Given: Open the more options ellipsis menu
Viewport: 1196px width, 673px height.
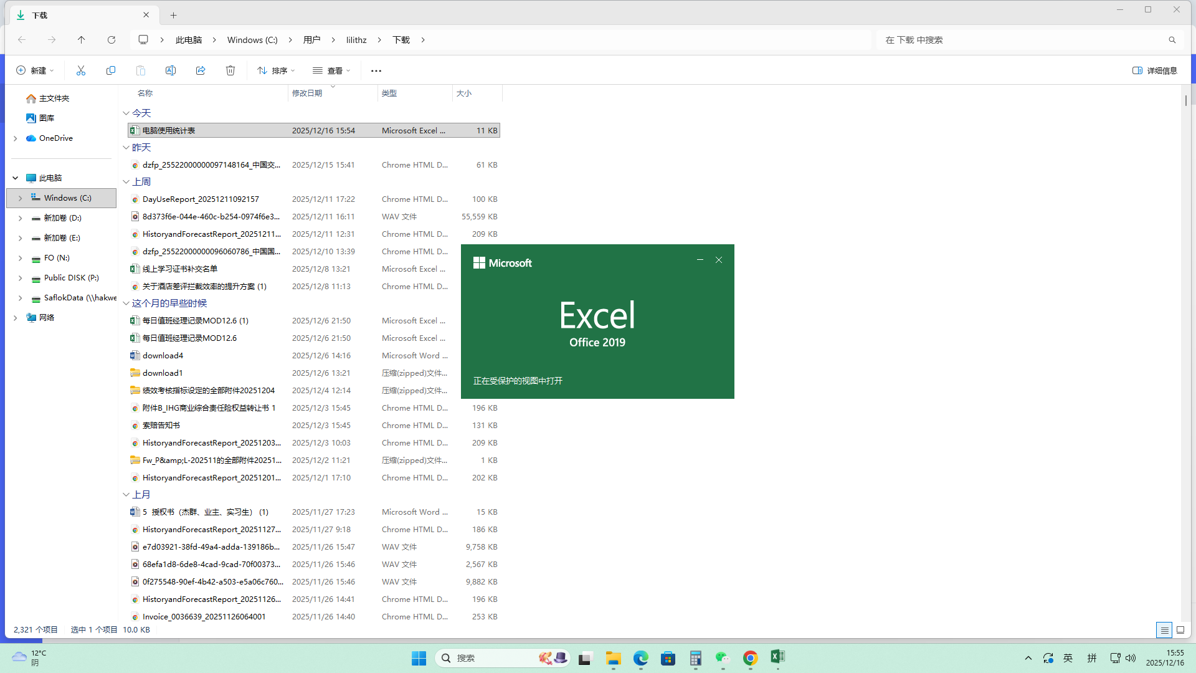Looking at the screenshot, I should pos(376,70).
